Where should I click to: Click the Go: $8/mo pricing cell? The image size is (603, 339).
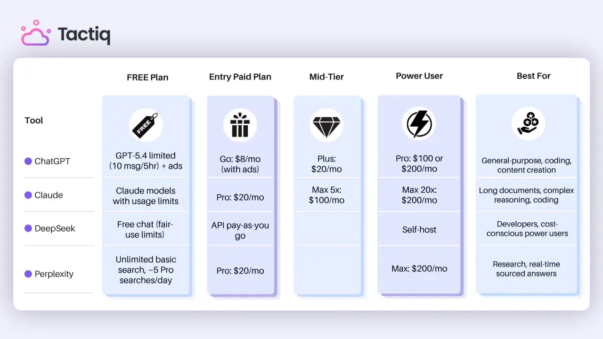coord(240,164)
